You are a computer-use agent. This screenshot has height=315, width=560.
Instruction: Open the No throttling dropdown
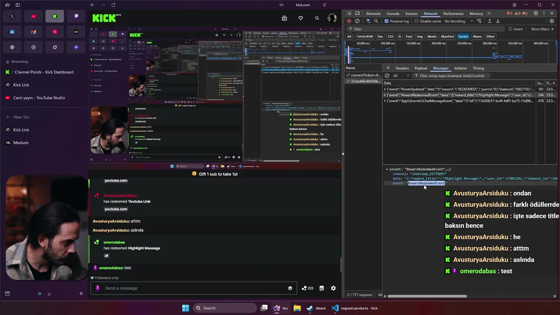point(458,21)
